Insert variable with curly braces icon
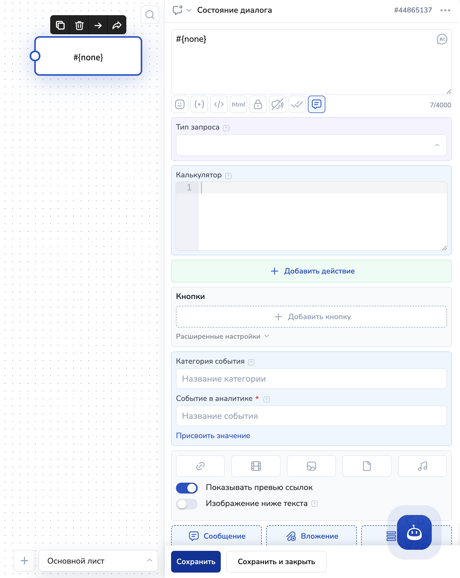460x578 pixels. tap(199, 104)
